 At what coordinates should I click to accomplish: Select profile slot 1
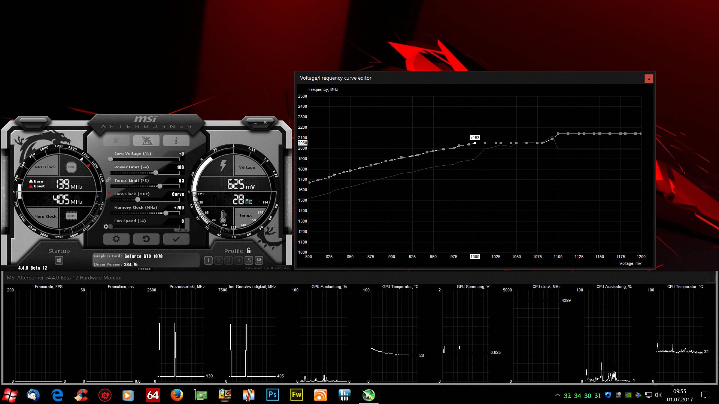(x=208, y=260)
